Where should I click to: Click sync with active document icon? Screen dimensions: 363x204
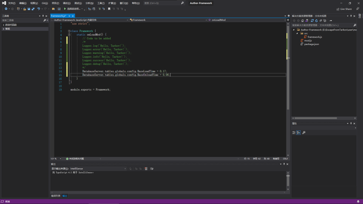point(312,21)
